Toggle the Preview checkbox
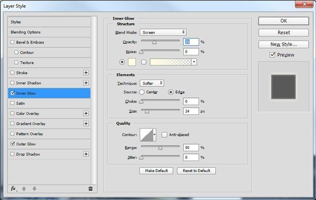This screenshot has height=200, width=316. 272,55
